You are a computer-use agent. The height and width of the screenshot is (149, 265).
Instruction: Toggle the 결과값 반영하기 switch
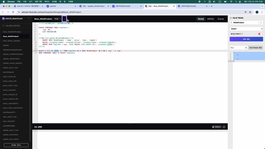(x=260, y=34)
